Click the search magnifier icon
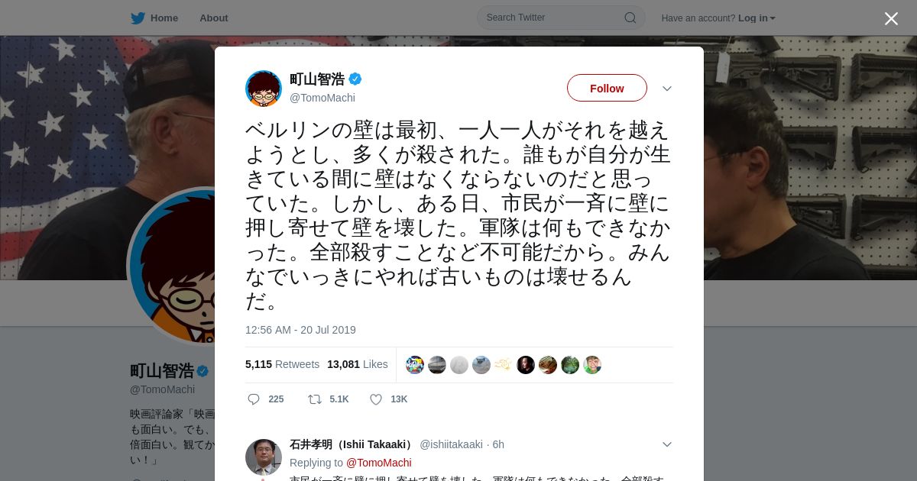This screenshot has width=917, height=481. [x=630, y=18]
